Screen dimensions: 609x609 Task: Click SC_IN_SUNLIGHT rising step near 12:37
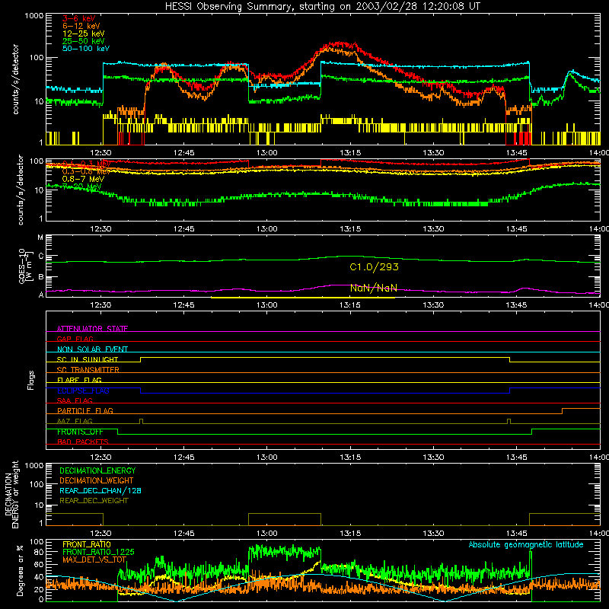coord(141,359)
